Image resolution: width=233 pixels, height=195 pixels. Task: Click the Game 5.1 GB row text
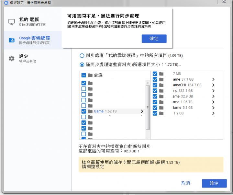(x=183, y=108)
